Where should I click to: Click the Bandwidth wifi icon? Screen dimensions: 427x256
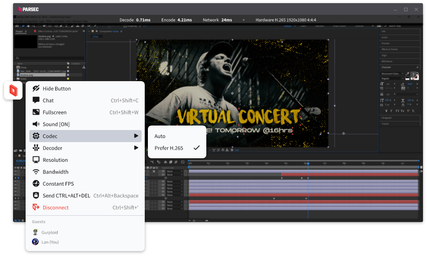point(36,172)
